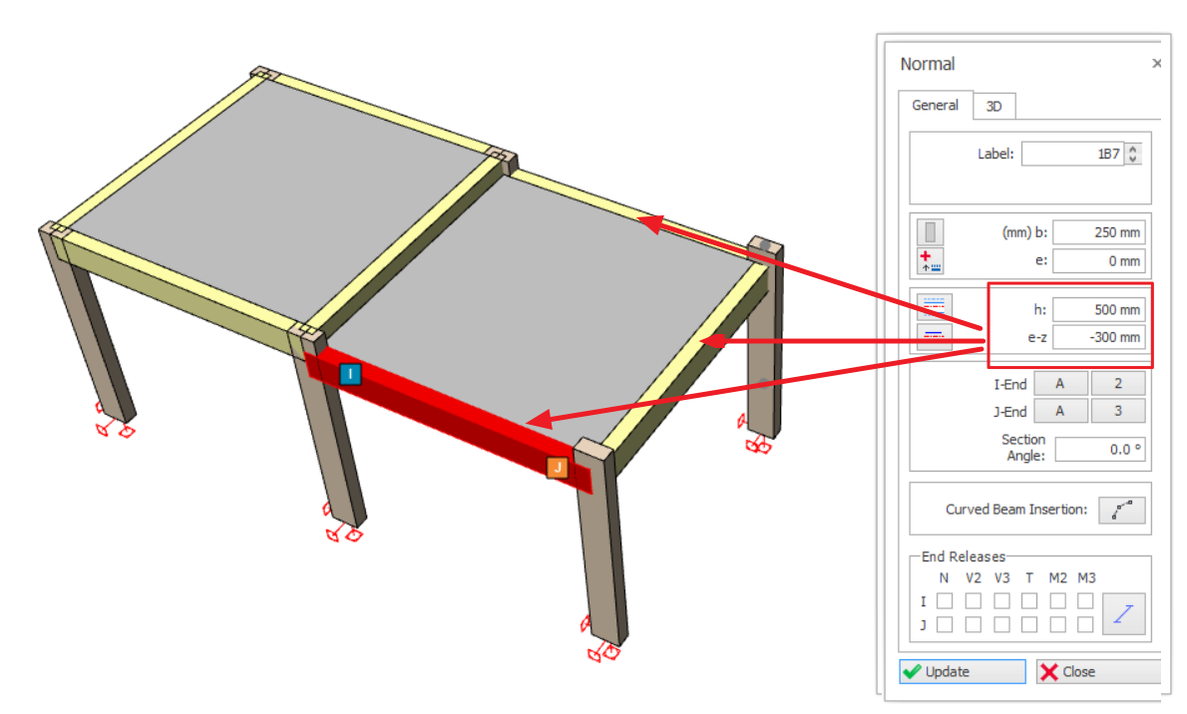Click the beam section shape icon
Screen dimensions: 1187x714
coord(930,232)
